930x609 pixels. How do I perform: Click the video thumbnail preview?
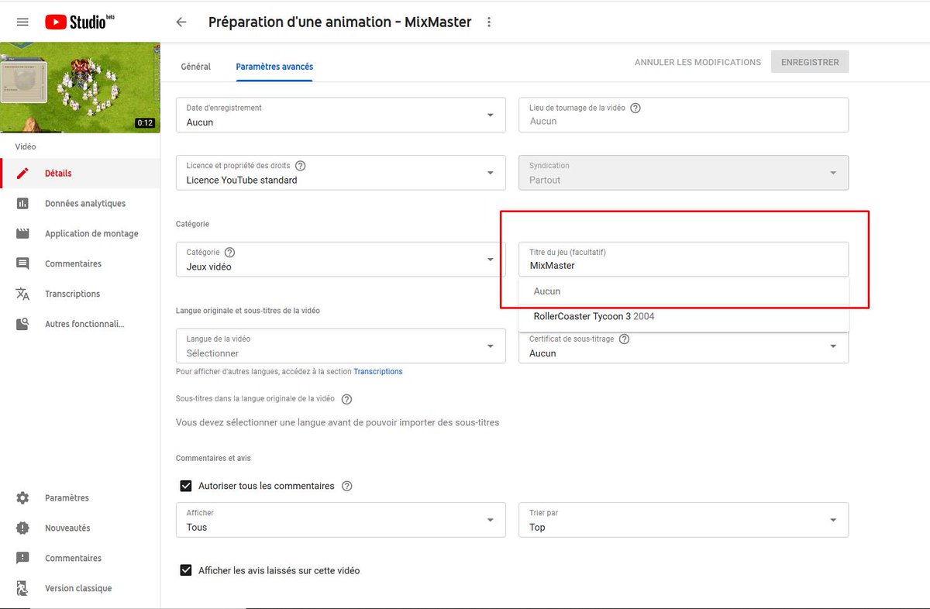coord(80,88)
